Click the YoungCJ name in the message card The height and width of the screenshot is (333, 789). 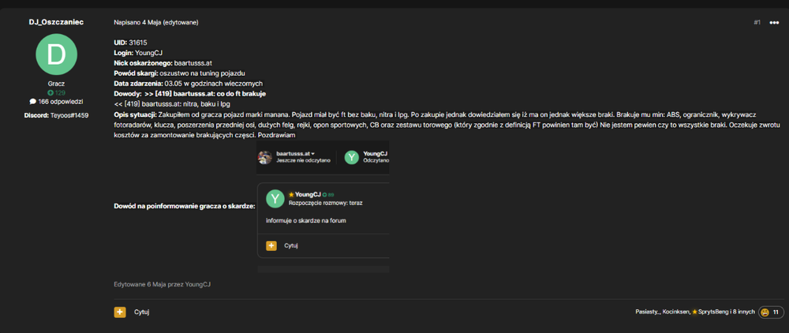[308, 194]
